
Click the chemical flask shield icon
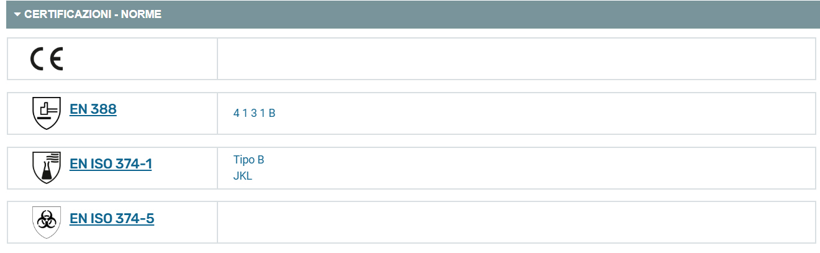click(x=46, y=167)
